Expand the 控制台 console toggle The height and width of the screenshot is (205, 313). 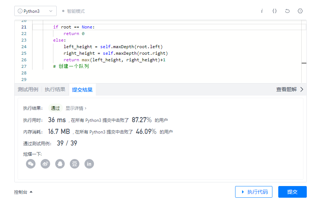[x=23, y=192]
